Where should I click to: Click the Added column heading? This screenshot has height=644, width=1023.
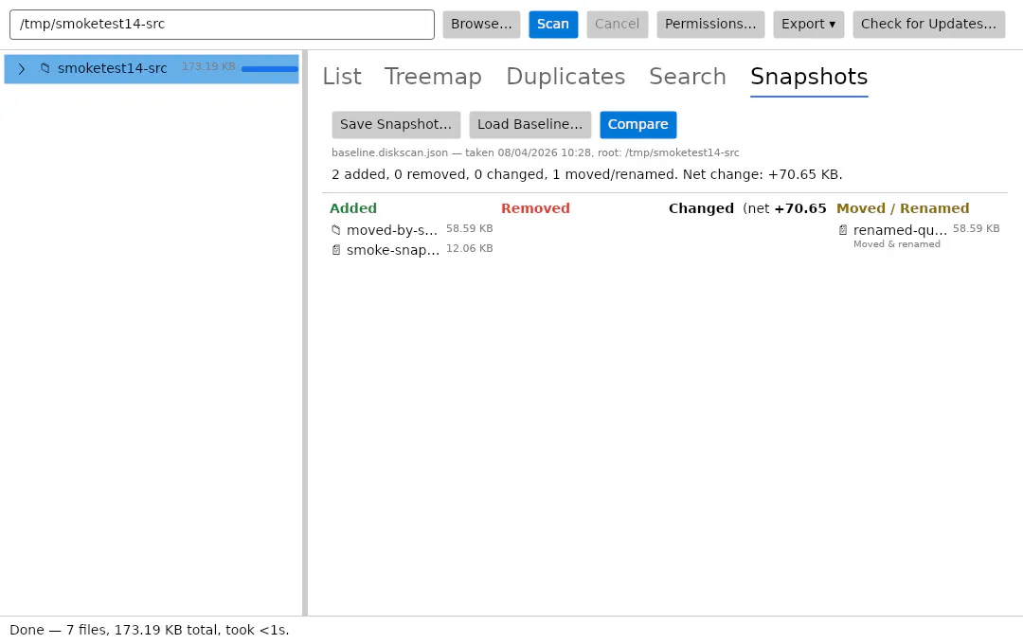coord(353,208)
